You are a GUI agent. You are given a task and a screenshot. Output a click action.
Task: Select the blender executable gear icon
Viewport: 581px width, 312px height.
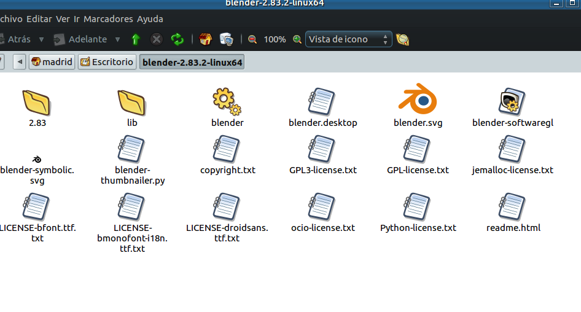(x=227, y=101)
